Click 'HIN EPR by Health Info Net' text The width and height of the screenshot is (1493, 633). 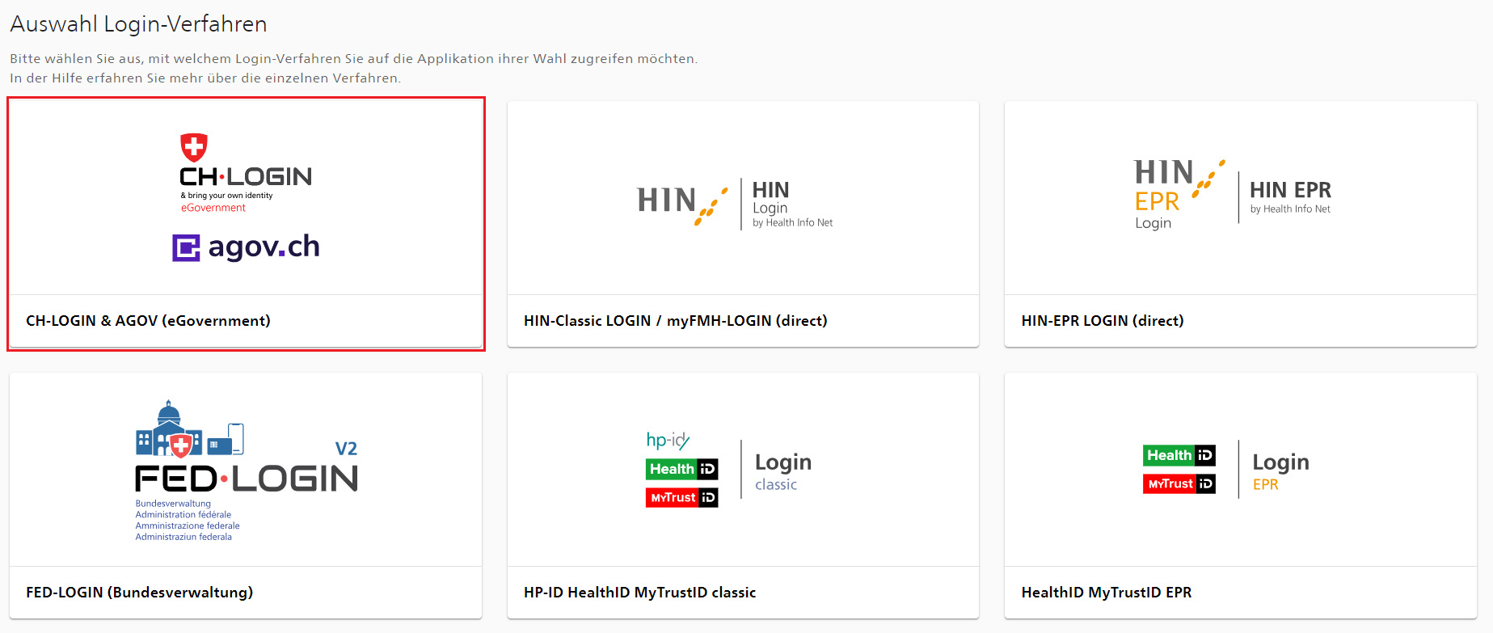point(1290,196)
